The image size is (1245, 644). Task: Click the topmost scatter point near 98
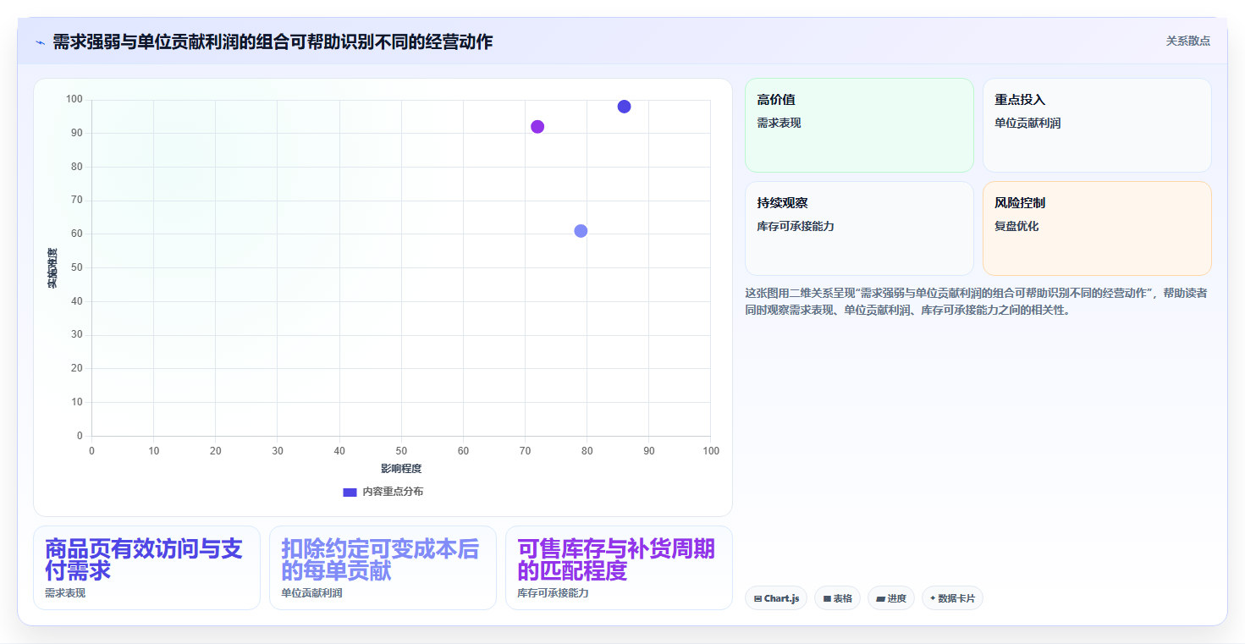pos(624,107)
